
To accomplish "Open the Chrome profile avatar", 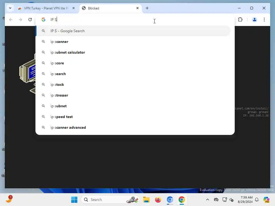I will 255,19.
